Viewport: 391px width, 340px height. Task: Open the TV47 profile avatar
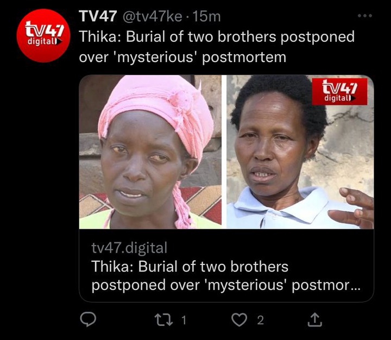click(x=43, y=35)
